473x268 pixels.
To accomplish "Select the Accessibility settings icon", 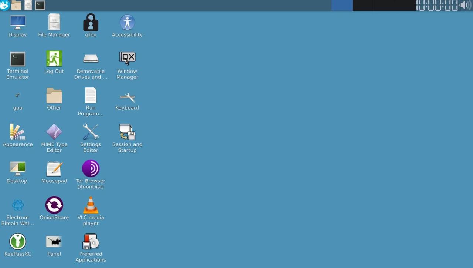I will (x=127, y=23).
